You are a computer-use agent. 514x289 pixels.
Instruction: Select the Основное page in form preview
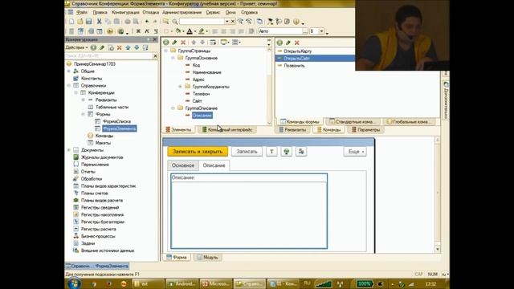[183, 165]
